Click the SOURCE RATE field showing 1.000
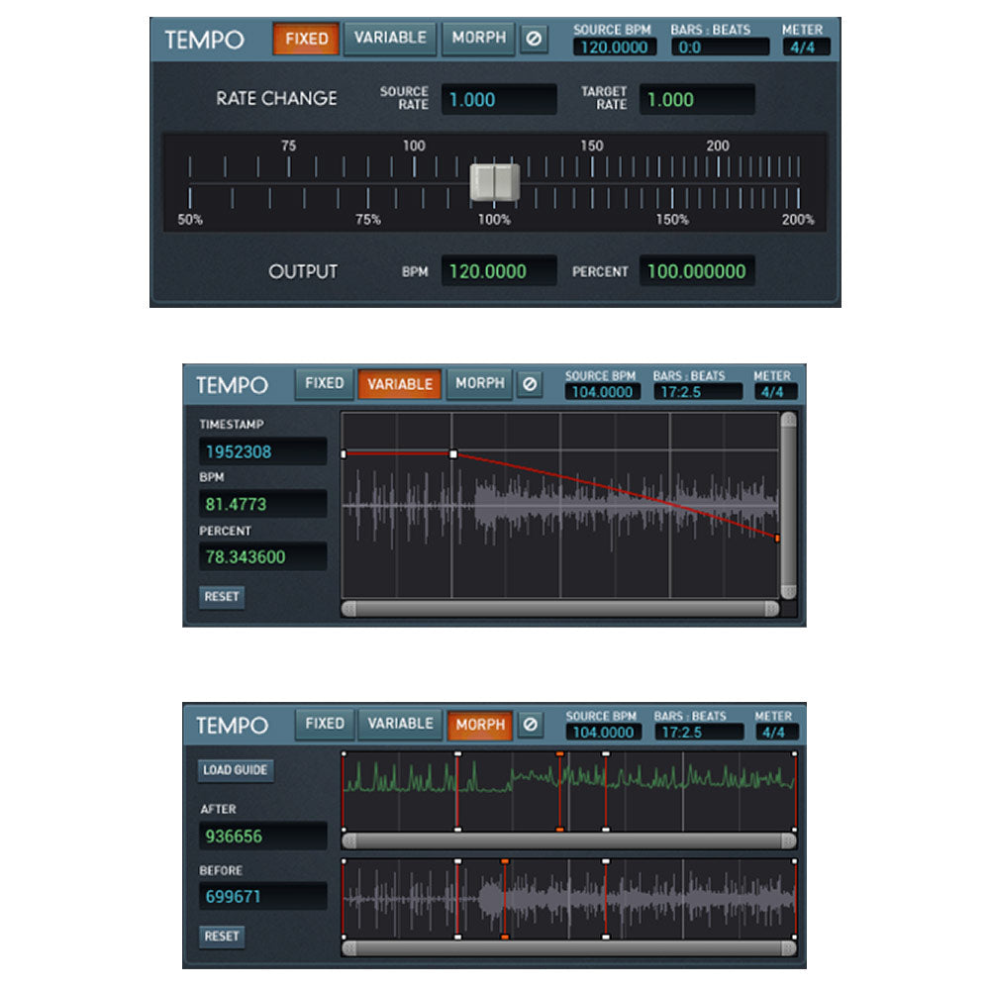The image size is (990, 990). [x=498, y=99]
